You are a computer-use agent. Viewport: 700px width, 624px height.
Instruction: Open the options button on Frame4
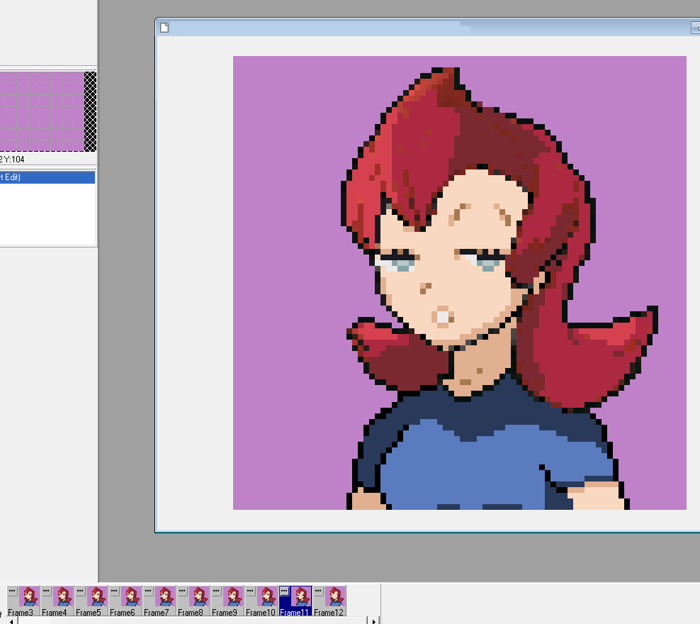[x=46, y=590]
